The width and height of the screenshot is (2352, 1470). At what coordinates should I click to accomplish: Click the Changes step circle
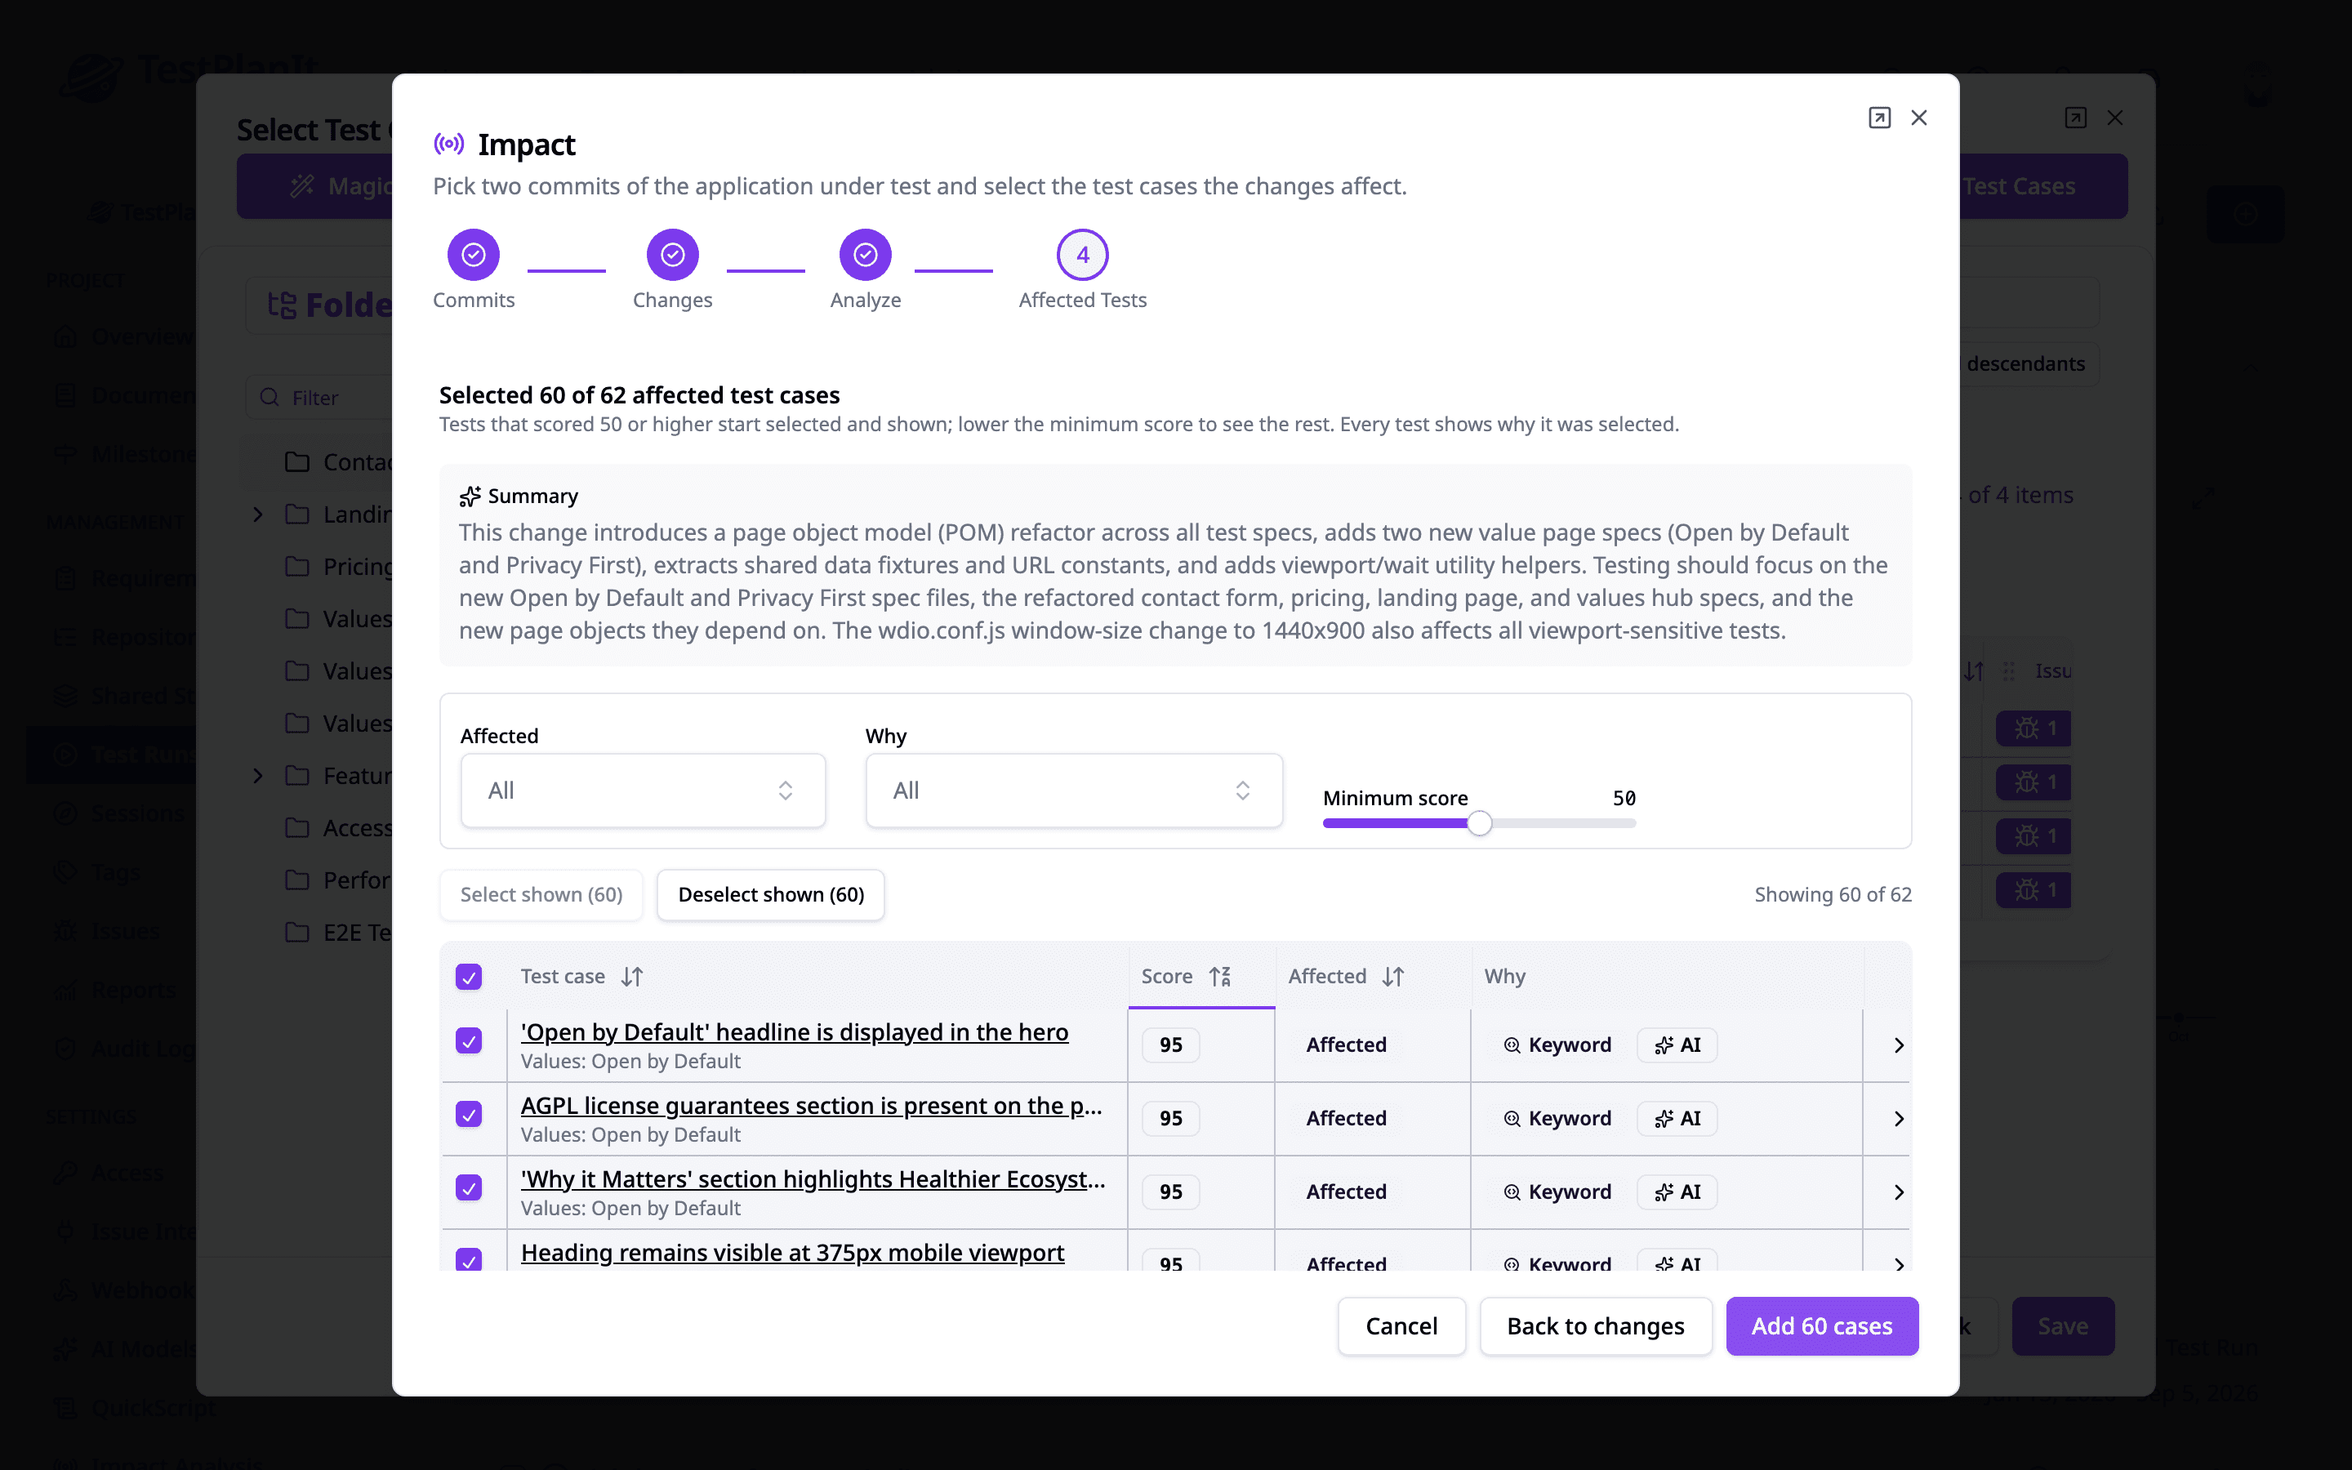673,255
